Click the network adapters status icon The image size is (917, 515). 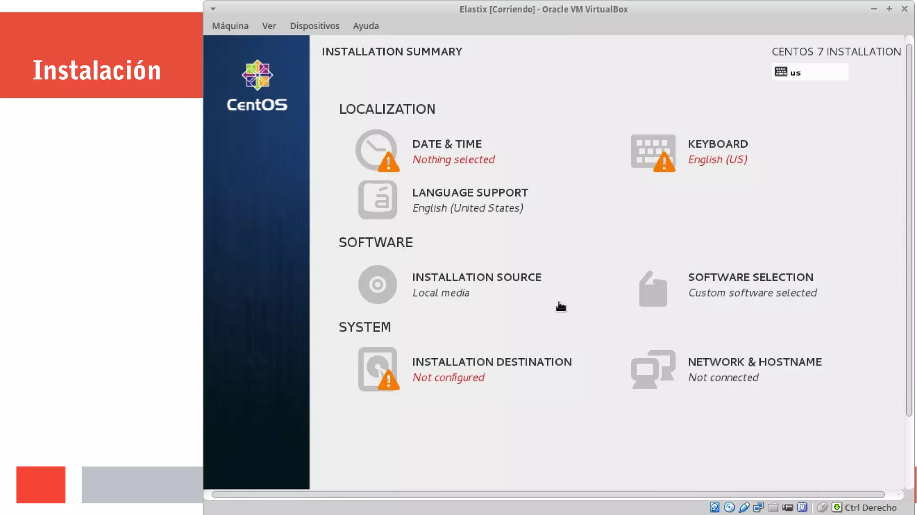click(758, 507)
